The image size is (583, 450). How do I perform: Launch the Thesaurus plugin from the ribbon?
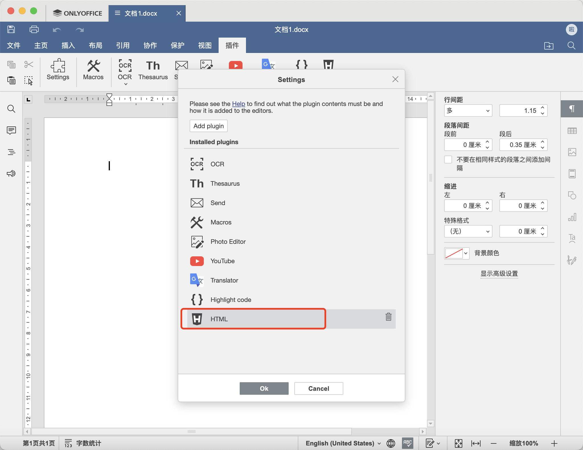(153, 70)
